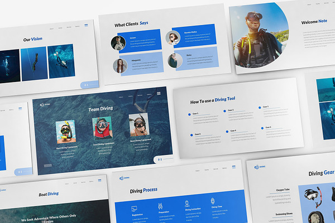Image resolution: width=335 pixels, height=223 pixels.
Task: Click diving logo on Team Diving slide
Action: click(x=45, y=105)
